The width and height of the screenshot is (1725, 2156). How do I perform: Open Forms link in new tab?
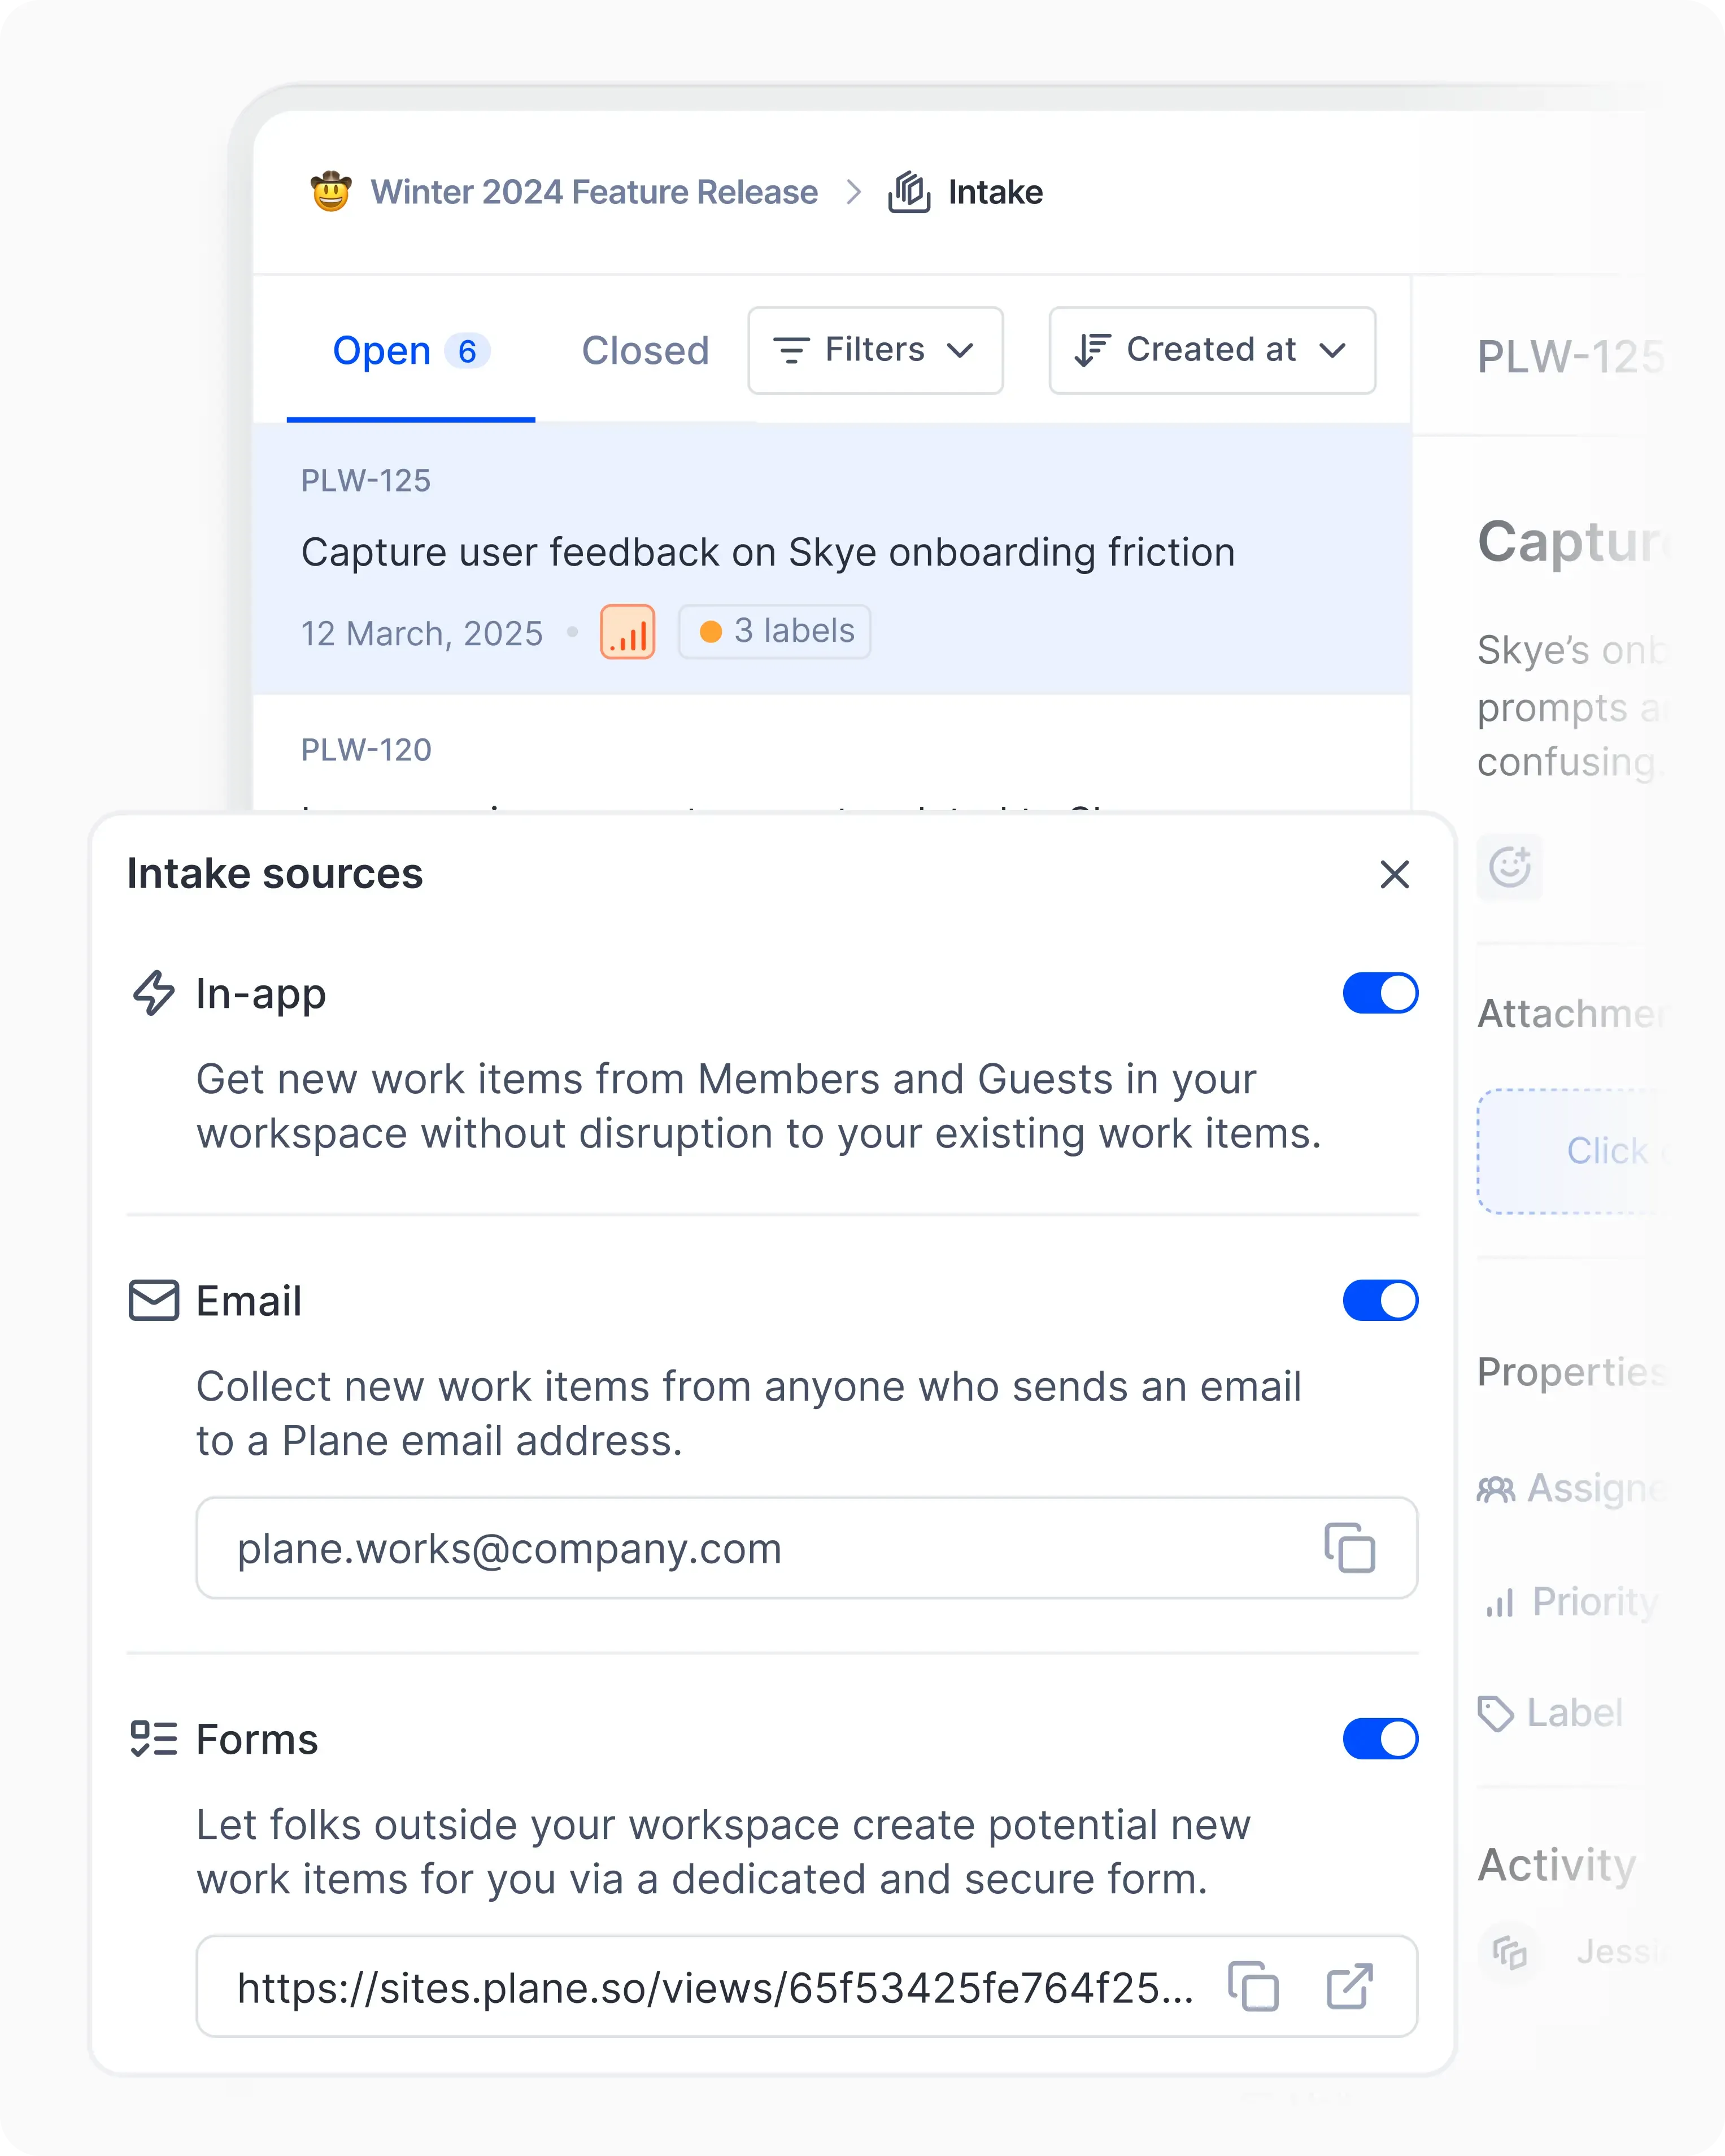(x=1349, y=1986)
